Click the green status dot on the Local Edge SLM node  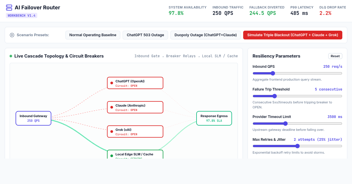point(112,156)
